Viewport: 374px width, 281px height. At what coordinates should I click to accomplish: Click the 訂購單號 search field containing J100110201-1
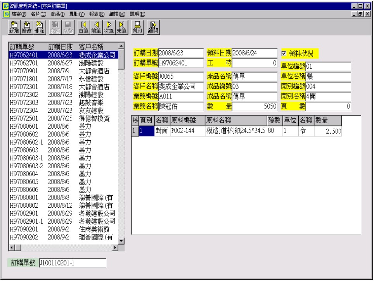pos(73,263)
